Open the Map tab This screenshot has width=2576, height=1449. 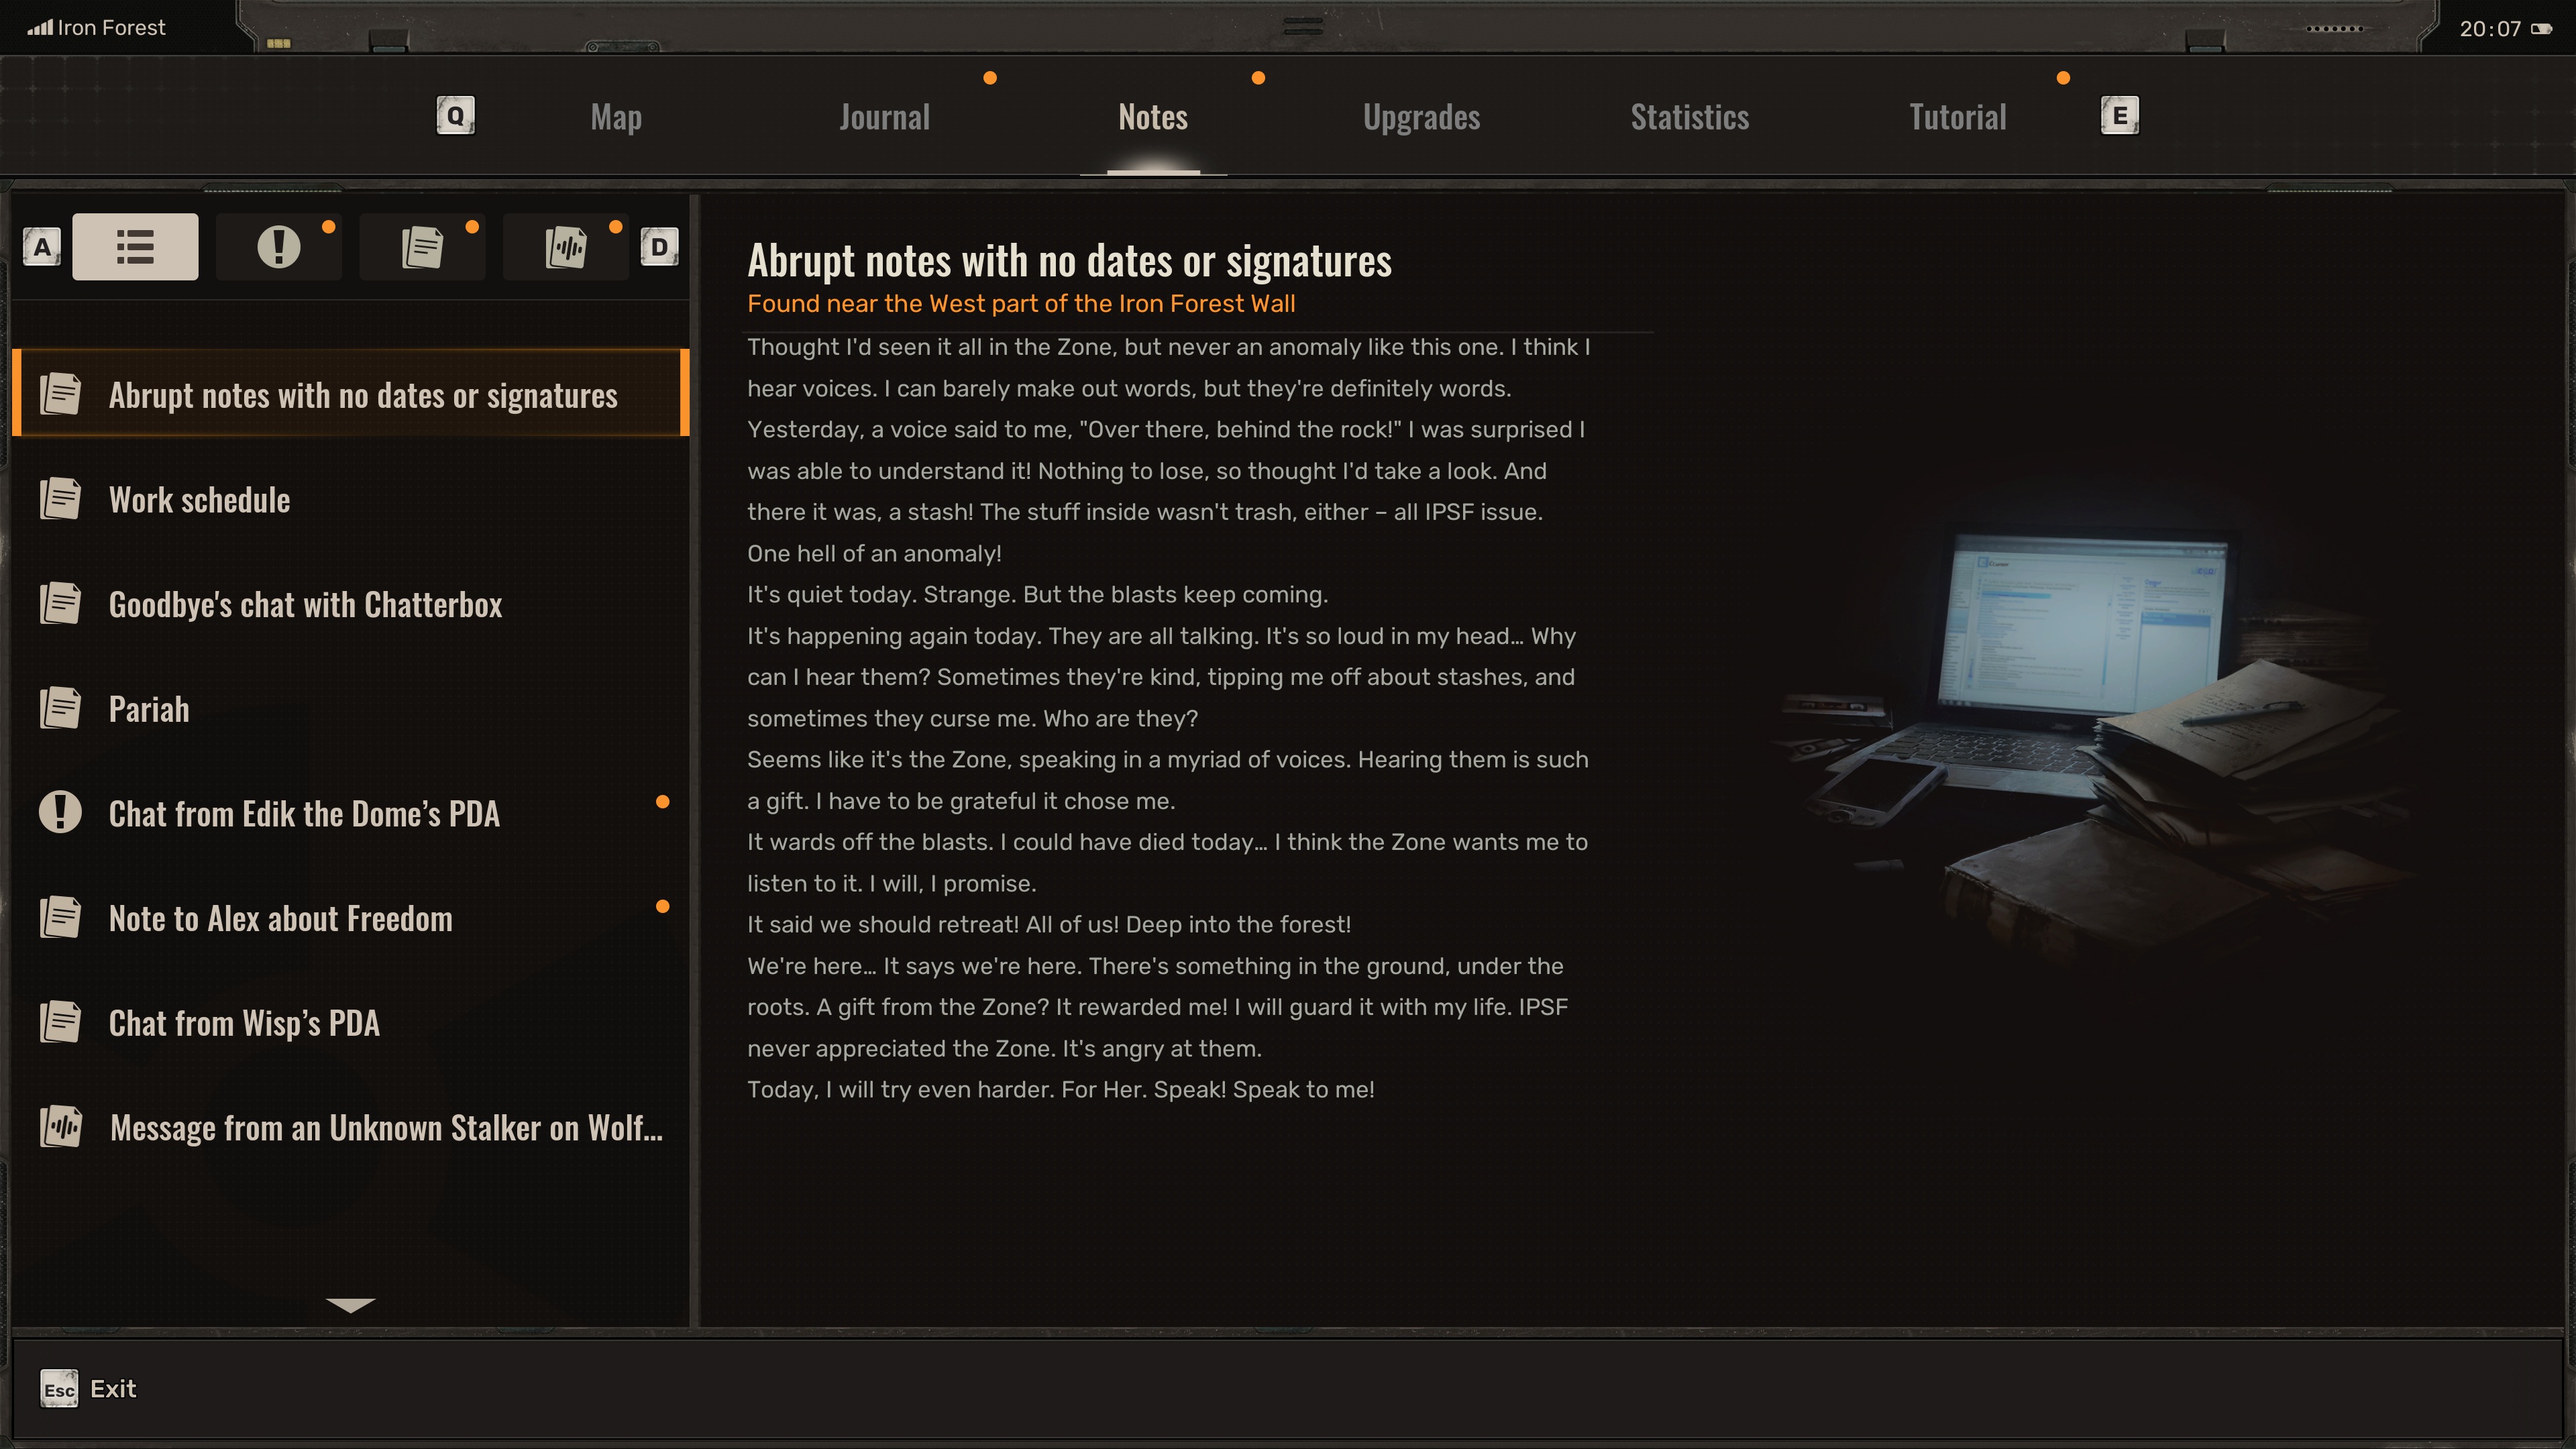pos(616,117)
